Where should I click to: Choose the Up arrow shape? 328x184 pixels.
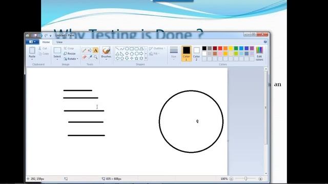pos(122,58)
